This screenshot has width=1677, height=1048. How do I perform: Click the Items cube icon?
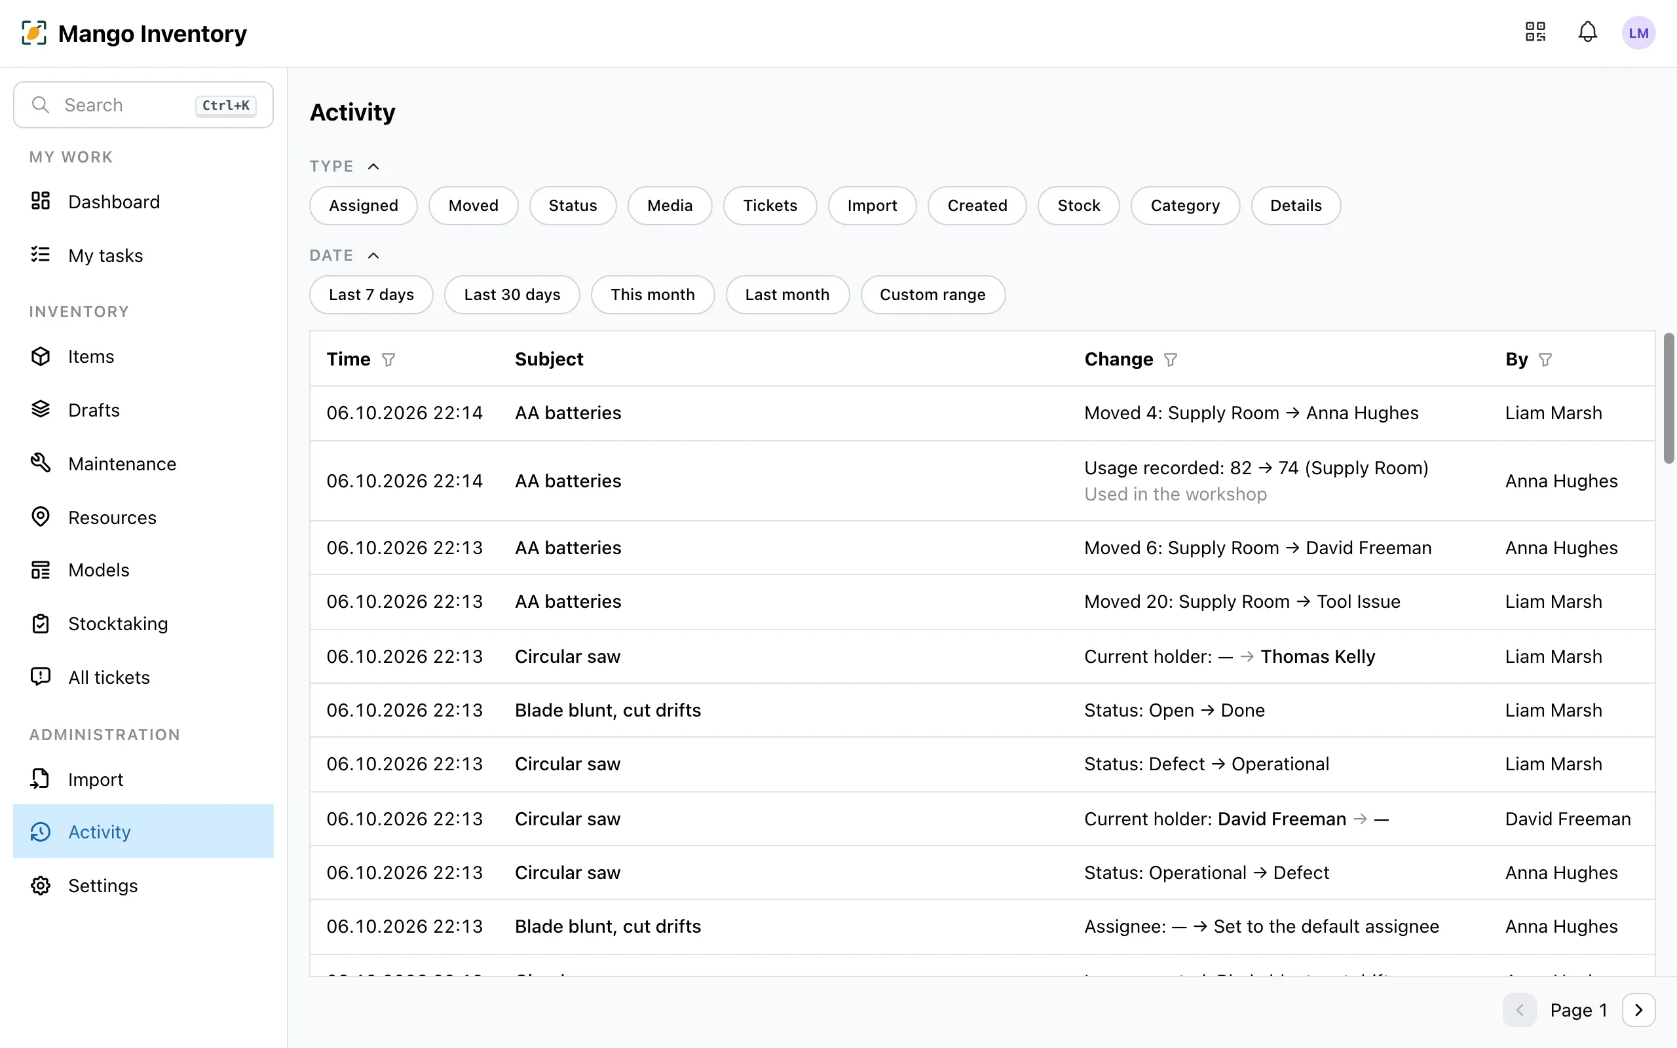[41, 356]
